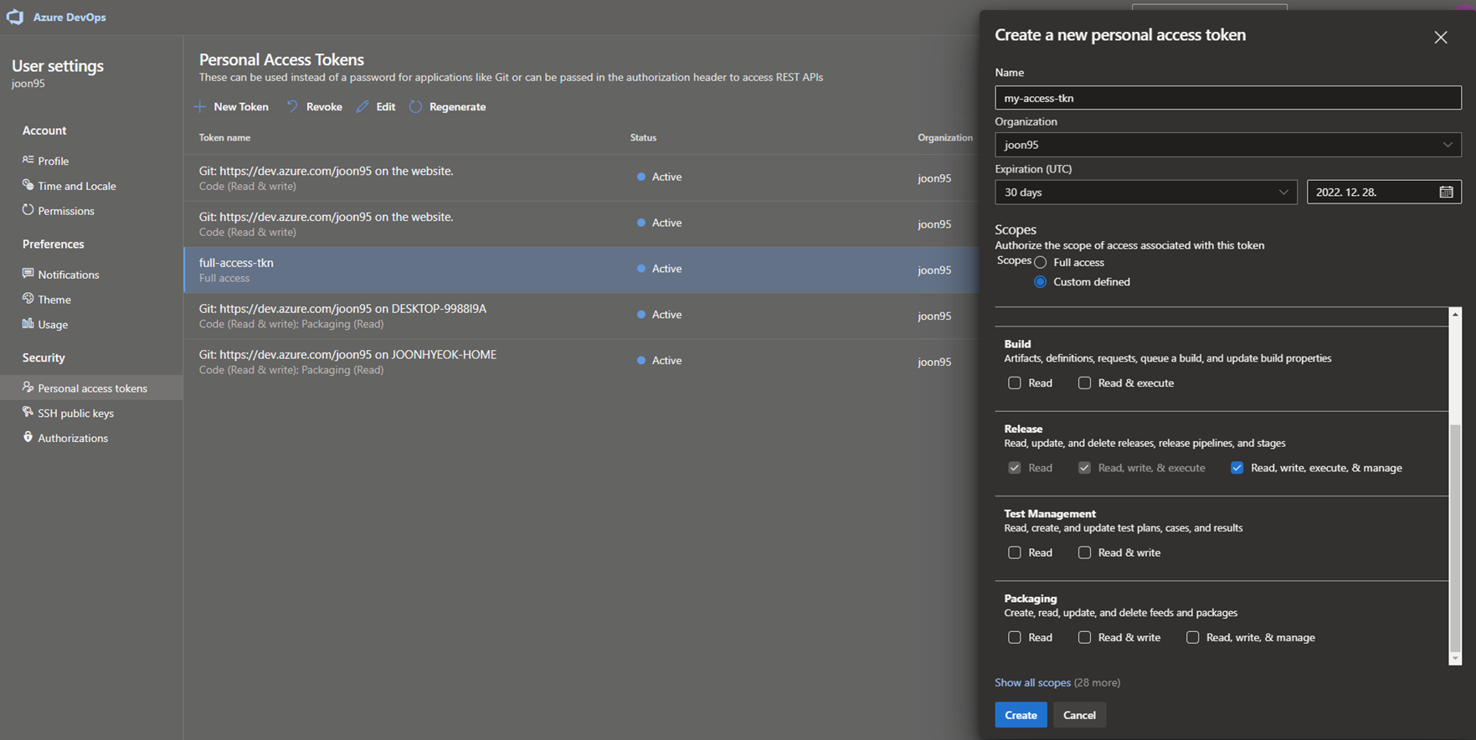Screen dimensions: 1476x740
Task: Select the Full access radio button
Action: coord(1040,262)
